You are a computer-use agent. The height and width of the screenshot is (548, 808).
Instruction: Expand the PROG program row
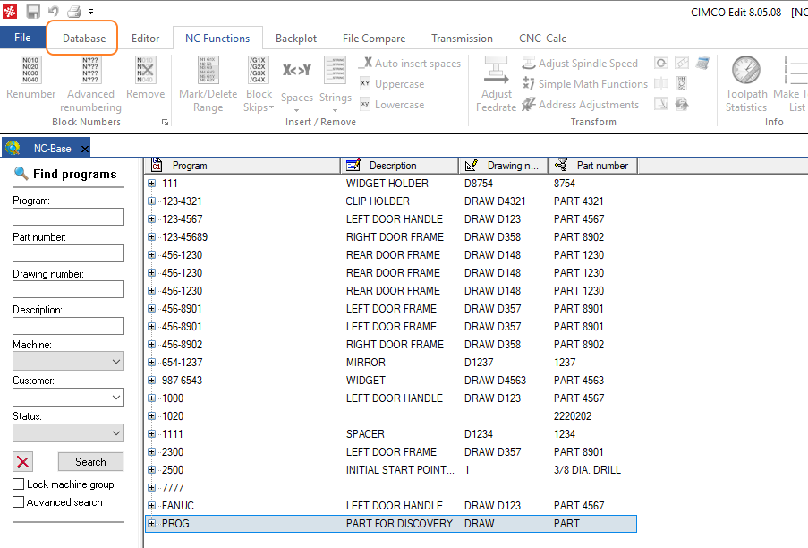click(151, 523)
